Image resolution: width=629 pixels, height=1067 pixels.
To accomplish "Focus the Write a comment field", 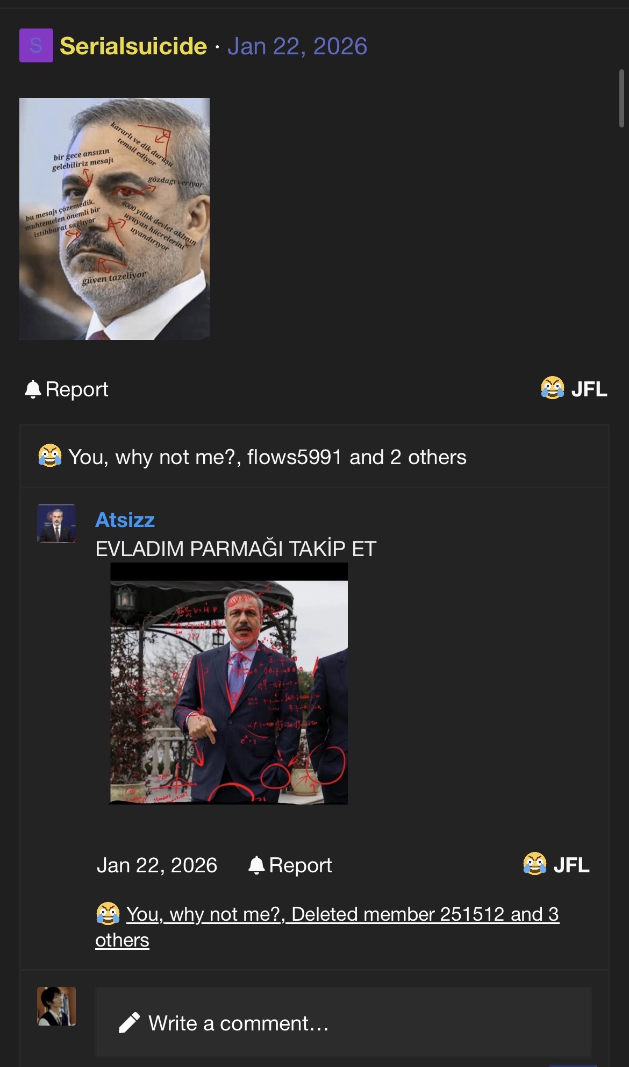I will (343, 1023).
